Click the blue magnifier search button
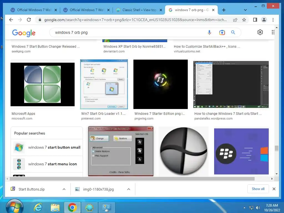 233,32
